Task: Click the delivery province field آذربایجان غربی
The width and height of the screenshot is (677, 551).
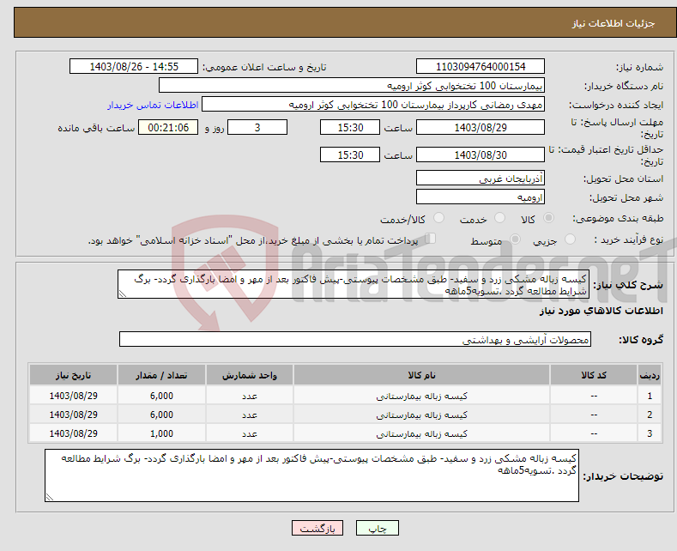Action: point(481,178)
